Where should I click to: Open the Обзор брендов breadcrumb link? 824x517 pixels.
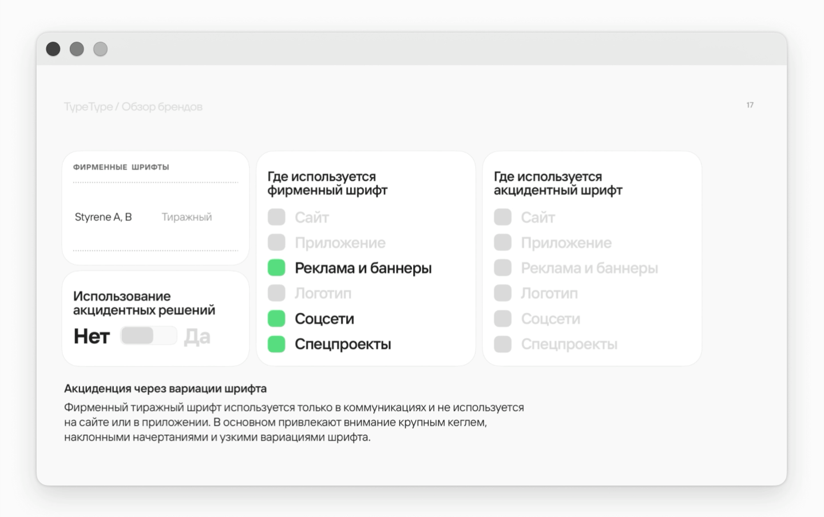(x=162, y=106)
